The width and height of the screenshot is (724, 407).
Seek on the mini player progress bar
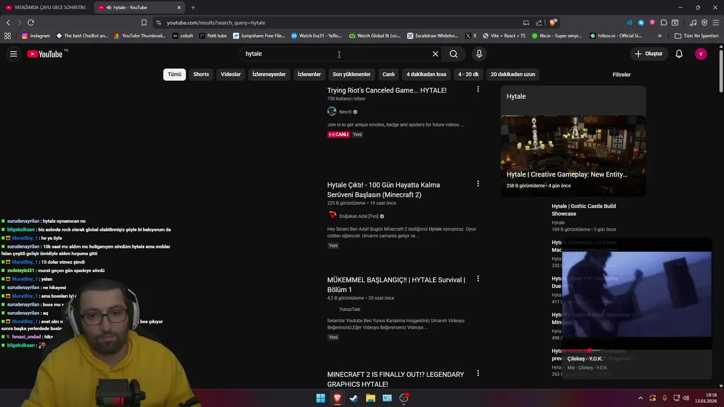(636, 350)
